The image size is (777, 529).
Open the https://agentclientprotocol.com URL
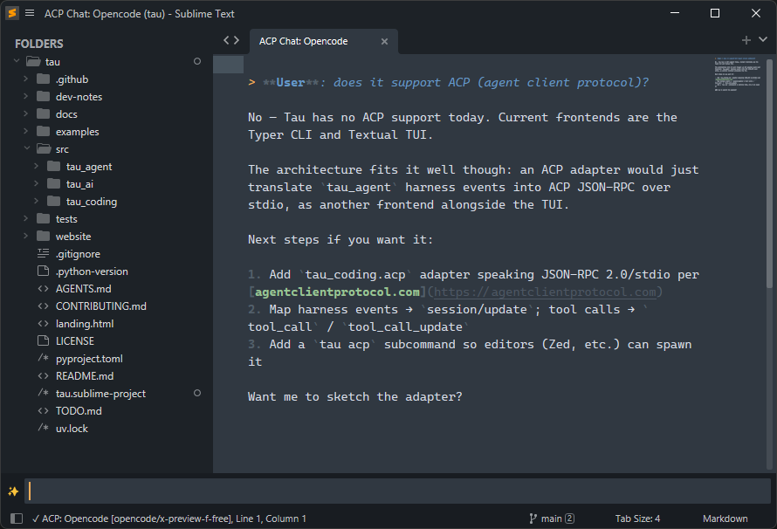(545, 292)
